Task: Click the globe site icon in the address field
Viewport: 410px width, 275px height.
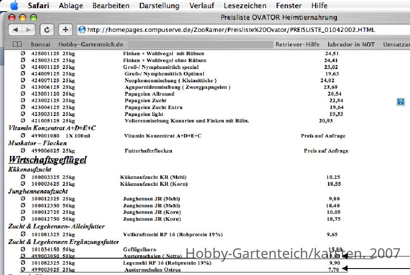Action: click(x=82, y=30)
